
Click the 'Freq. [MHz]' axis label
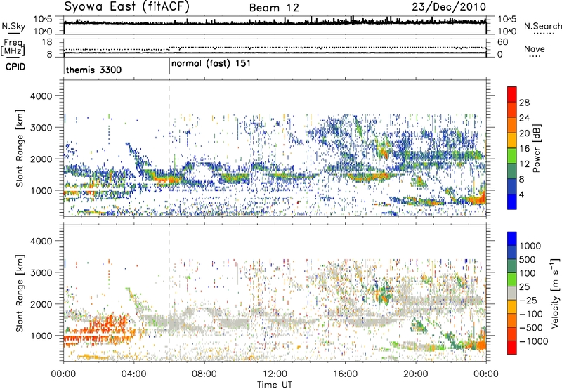coord(13,47)
